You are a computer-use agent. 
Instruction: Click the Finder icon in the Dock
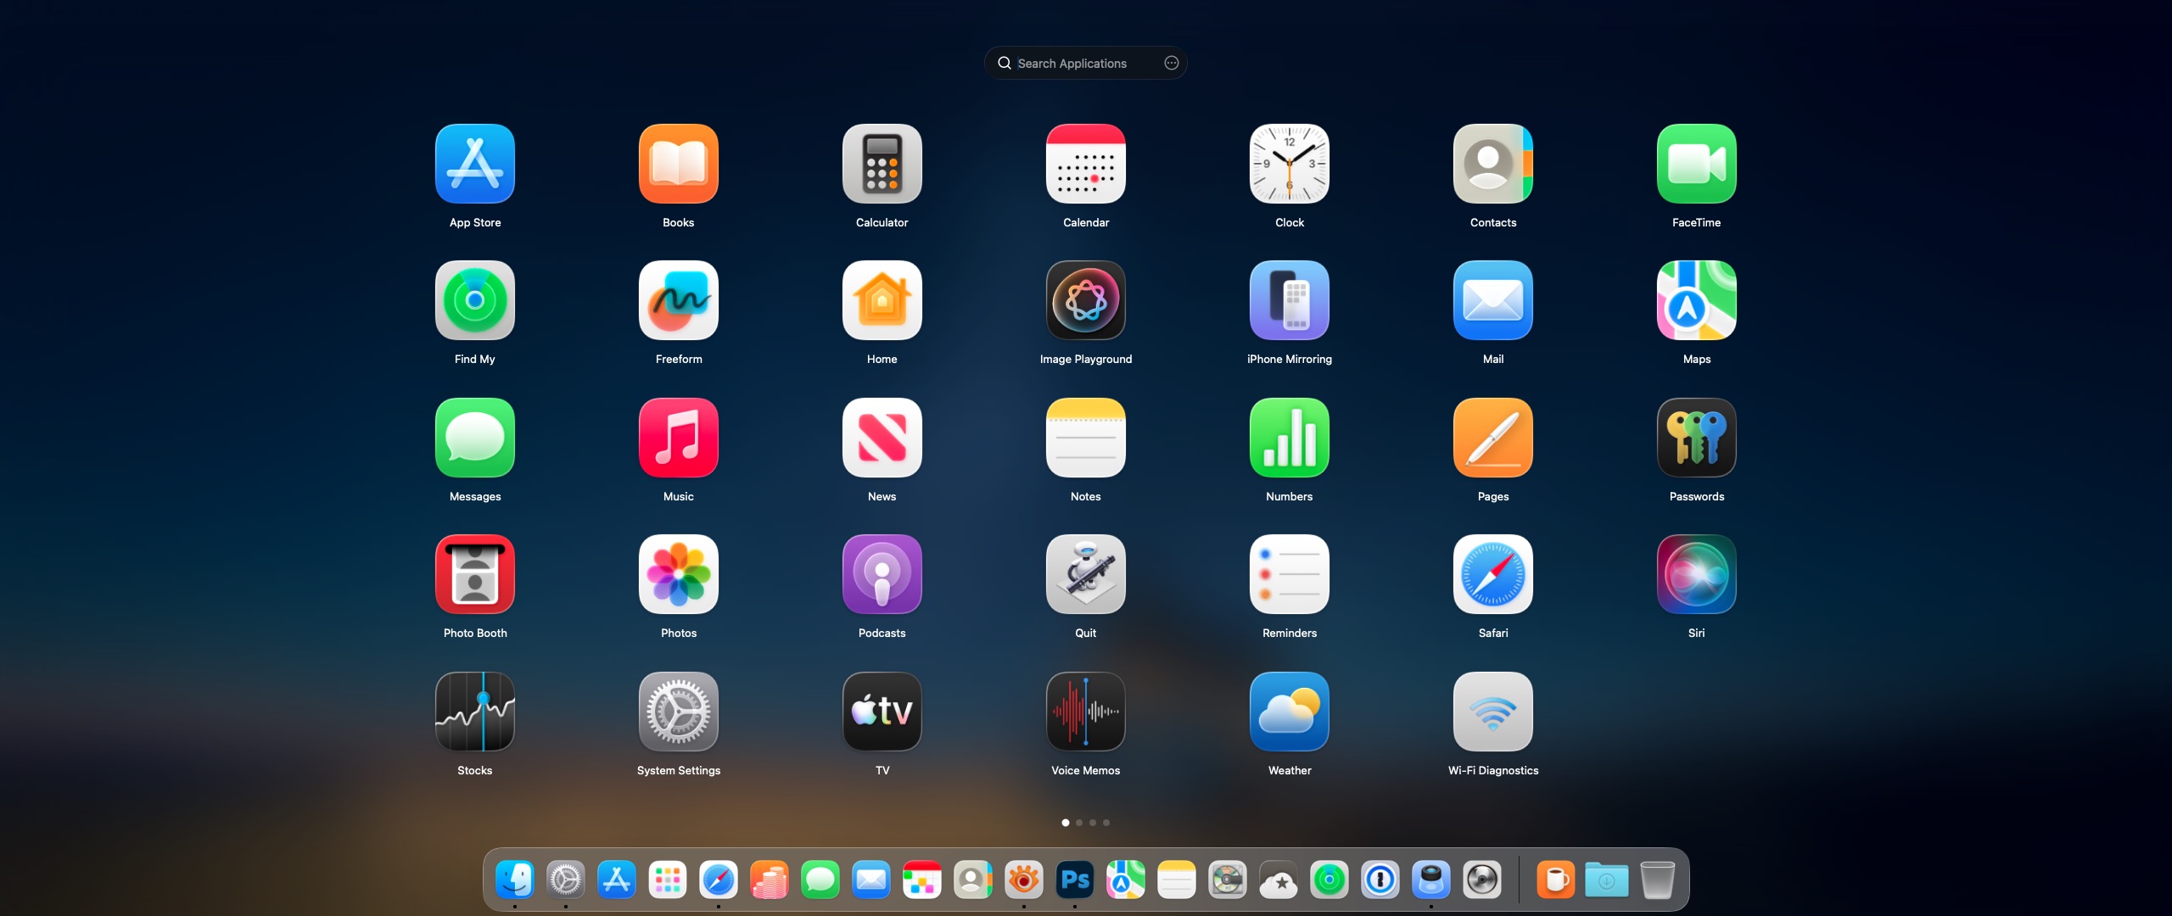coord(515,880)
